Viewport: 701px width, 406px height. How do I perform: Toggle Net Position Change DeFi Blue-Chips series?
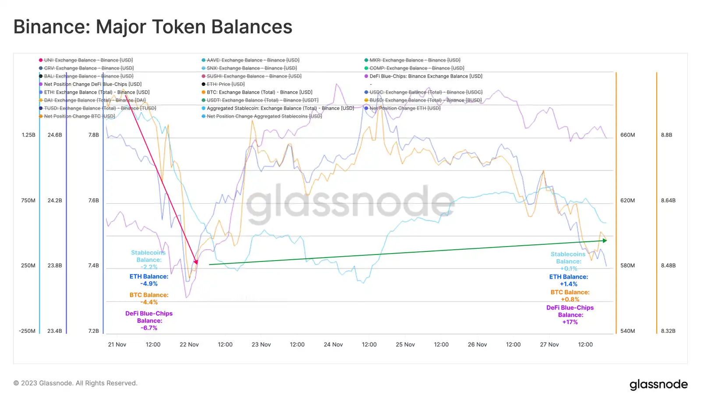pyautogui.click(x=92, y=84)
